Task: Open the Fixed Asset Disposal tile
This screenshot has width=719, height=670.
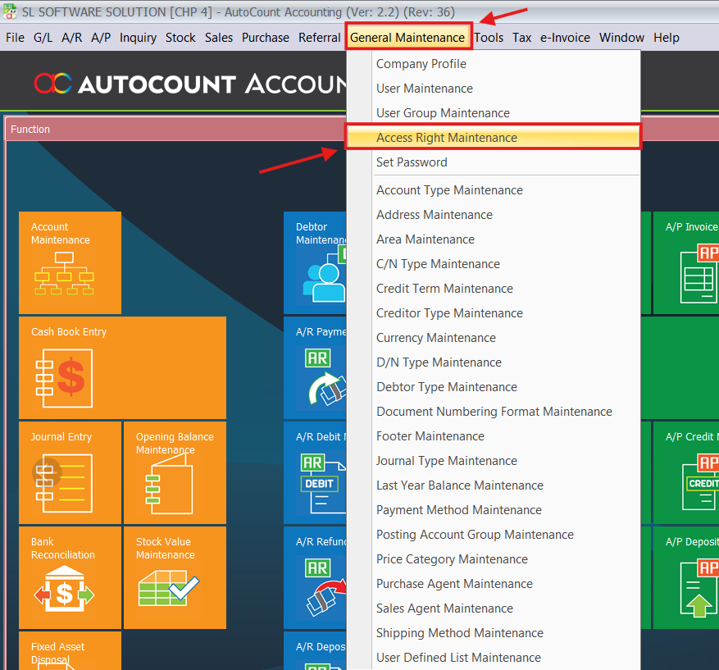Action: point(70,651)
